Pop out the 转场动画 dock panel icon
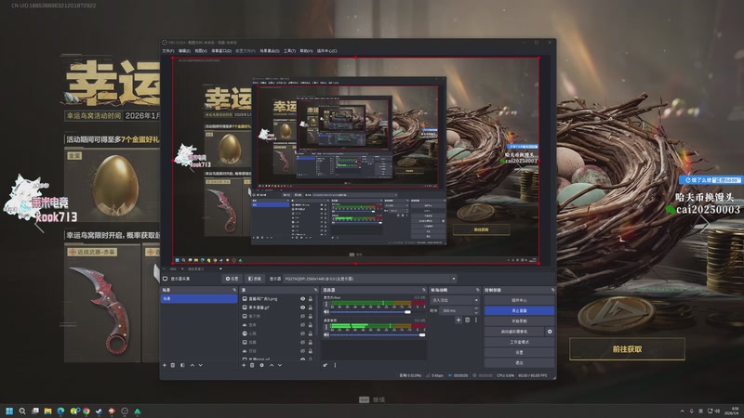 coord(478,290)
